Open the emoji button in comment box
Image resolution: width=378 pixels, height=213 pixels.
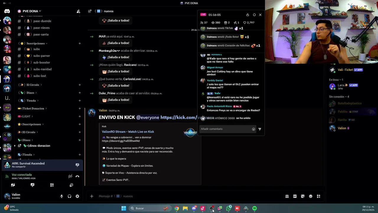click(x=253, y=129)
